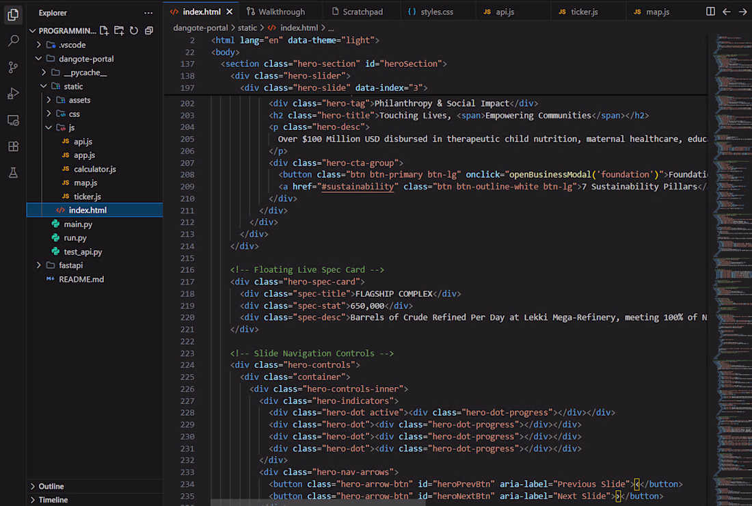Collapse the js folder
This screenshot has width=752, height=506.
point(49,128)
